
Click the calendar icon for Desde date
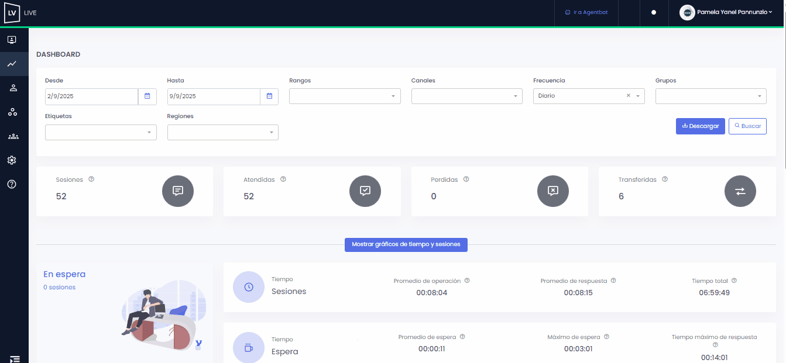(147, 96)
